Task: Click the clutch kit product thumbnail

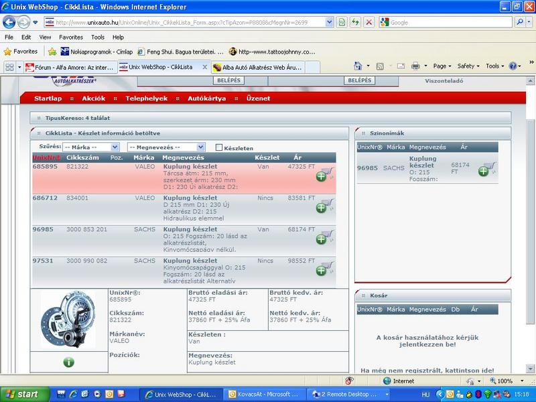Action: coord(68,320)
